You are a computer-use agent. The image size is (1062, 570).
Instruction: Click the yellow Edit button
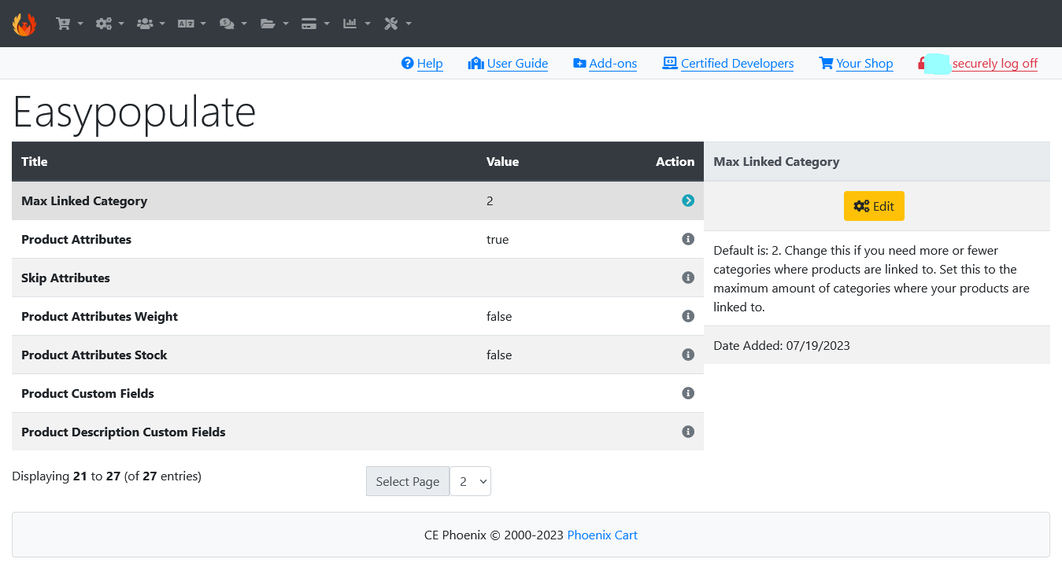tap(874, 206)
